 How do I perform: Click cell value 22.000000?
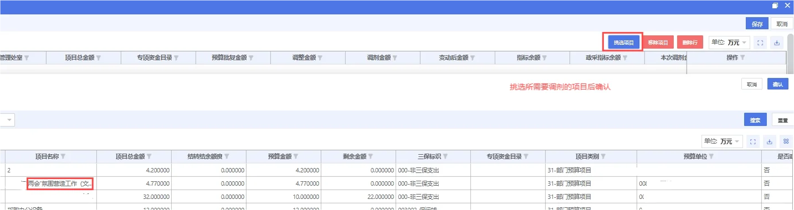click(x=381, y=197)
